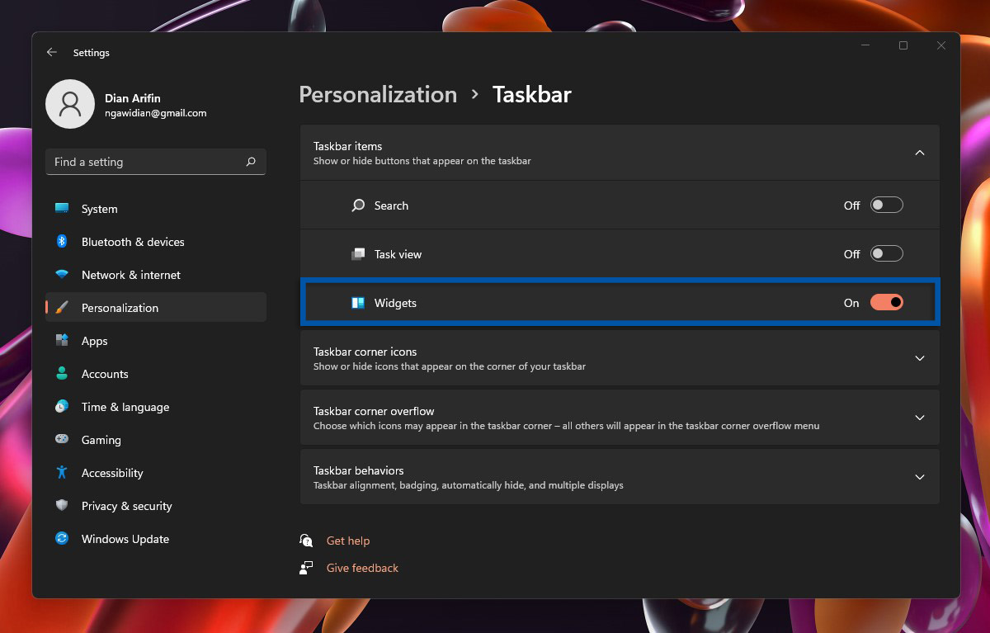Click the Get help link

point(348,541)
